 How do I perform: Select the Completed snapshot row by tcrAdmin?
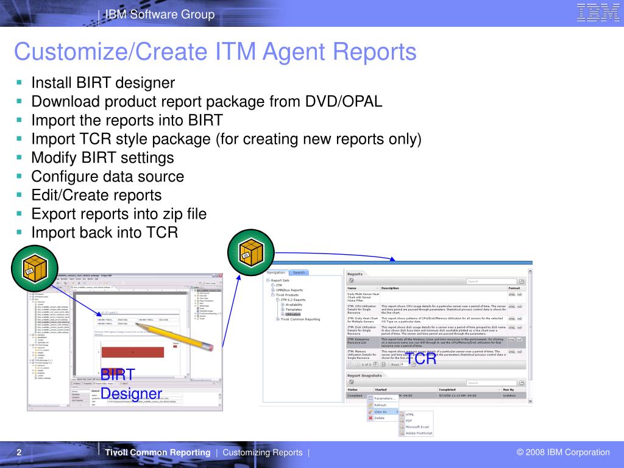tap(436, 395)
